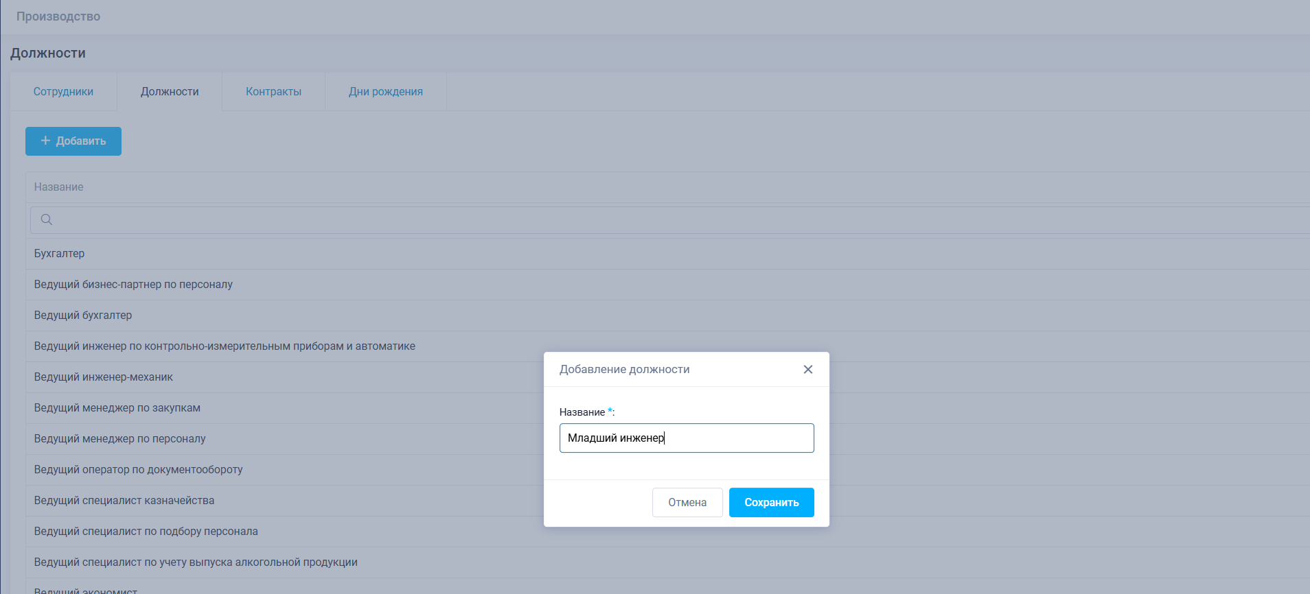
Task: Select the Бухгалтер row
Action: pos(60,253)
